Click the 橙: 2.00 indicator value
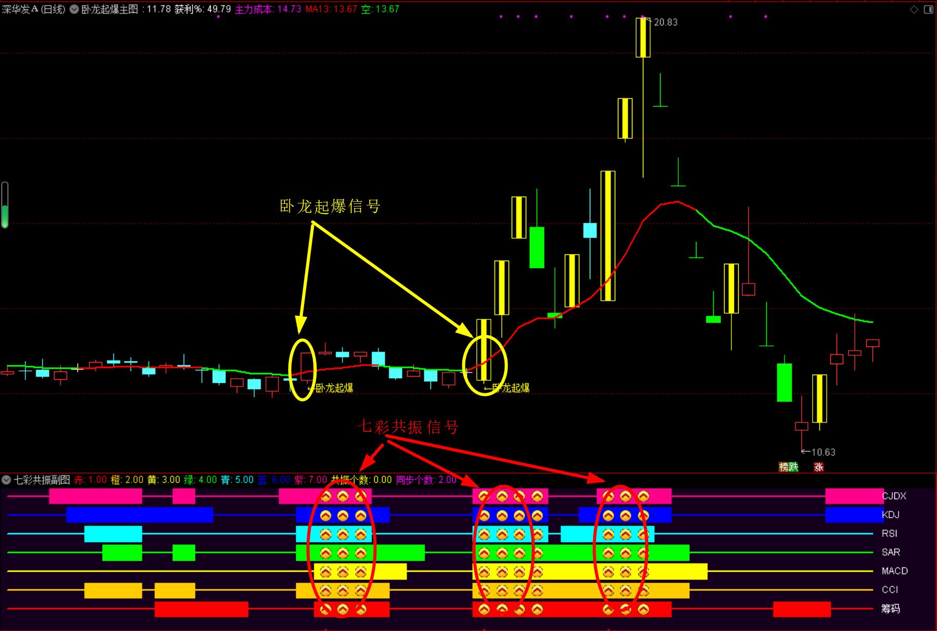 click(127, 480)
